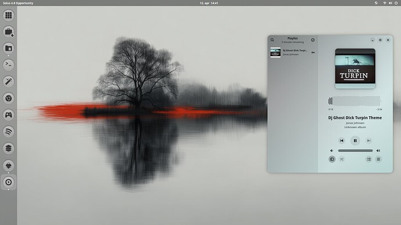
Task: Launch Spotify from the dock
Action: pos(9,132)
